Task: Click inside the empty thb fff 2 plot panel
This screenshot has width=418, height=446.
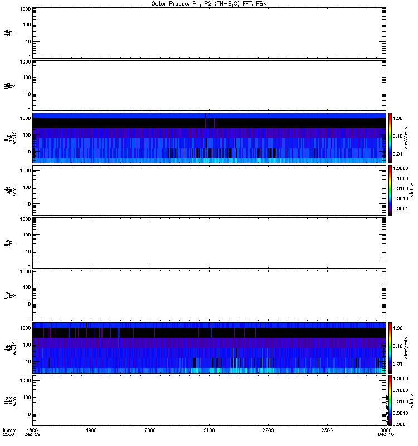Action: [209, 86]
